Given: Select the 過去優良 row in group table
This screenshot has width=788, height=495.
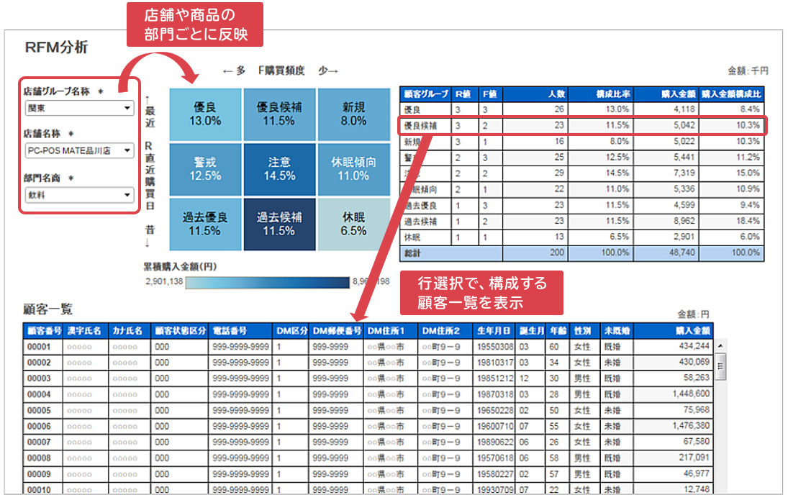Looking at the screenshot, I should click(582, 205).
